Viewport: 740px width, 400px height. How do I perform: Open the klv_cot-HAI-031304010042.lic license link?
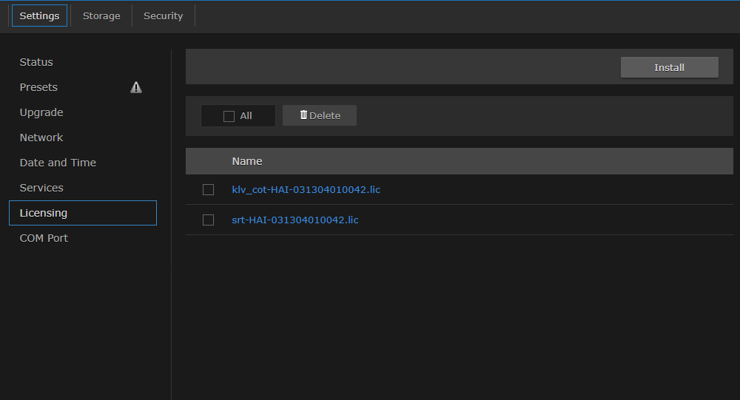(306, 190)
